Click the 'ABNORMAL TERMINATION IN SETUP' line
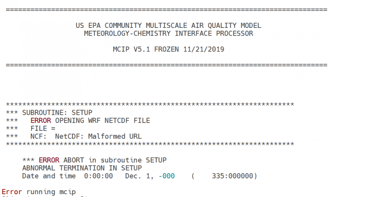379x197 pixels. [x=81, y=168]
